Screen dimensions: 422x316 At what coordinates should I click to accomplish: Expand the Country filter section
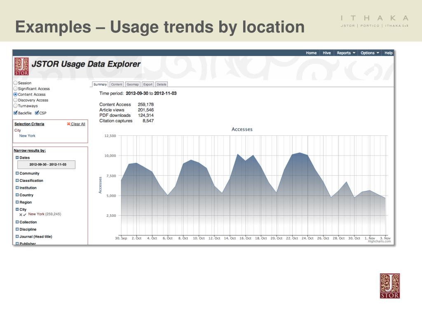(17, 195)
